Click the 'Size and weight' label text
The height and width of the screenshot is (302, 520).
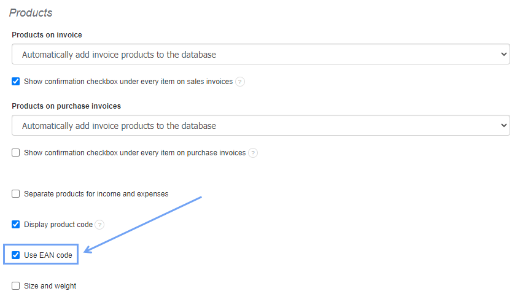50,286
